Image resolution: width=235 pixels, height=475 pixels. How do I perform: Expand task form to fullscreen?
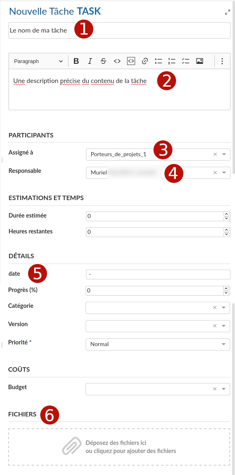227,13
